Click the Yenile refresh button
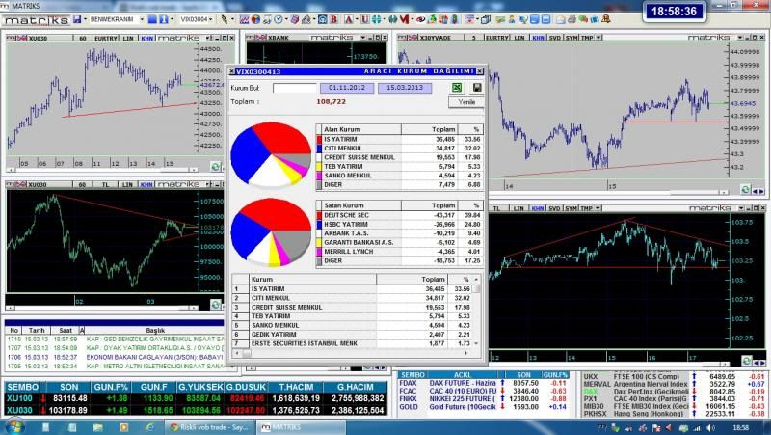The height and width of the screenshot is (435, 771). click(466, 102)
